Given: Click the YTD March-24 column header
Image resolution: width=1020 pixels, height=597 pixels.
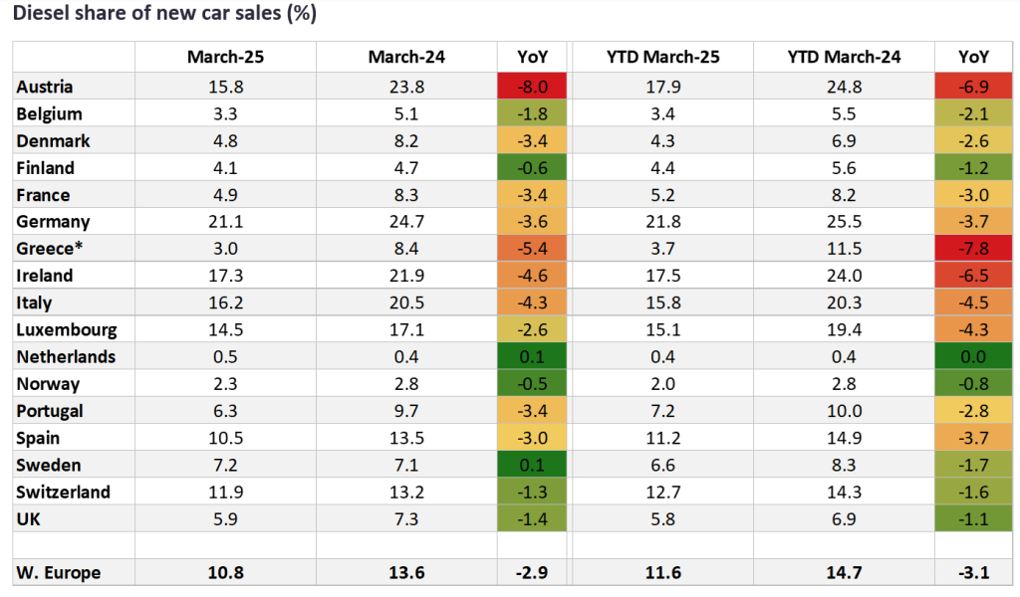Looking at the screenshot, I should 843,58.
